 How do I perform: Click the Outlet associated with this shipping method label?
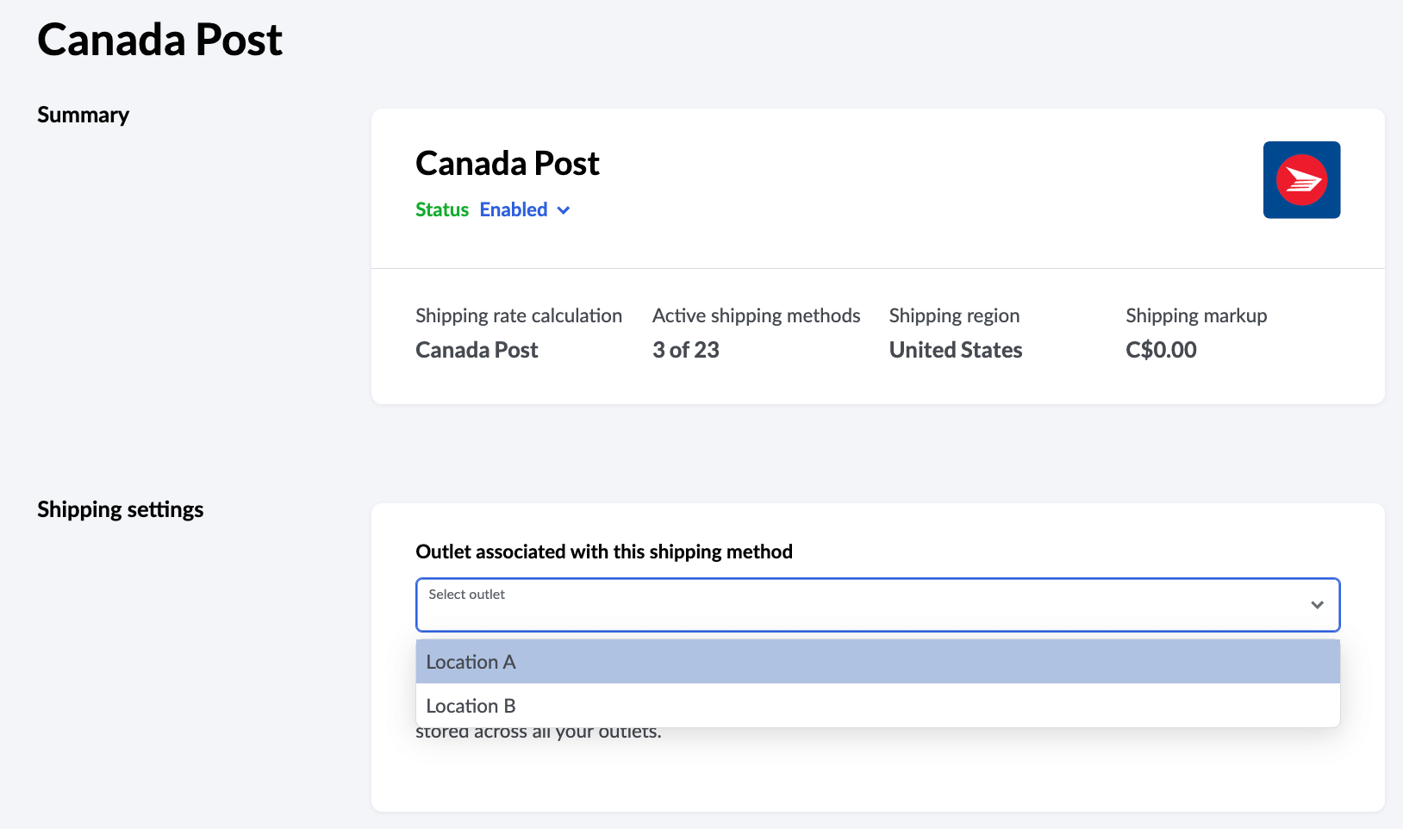click(604, 552)
